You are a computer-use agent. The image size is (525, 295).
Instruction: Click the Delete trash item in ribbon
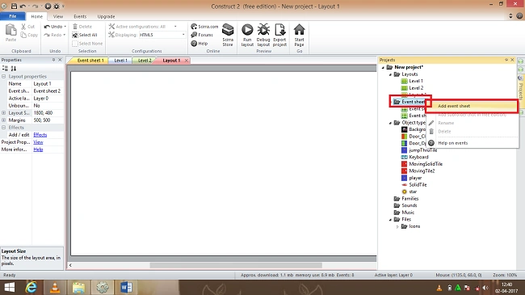coord(82,27)
